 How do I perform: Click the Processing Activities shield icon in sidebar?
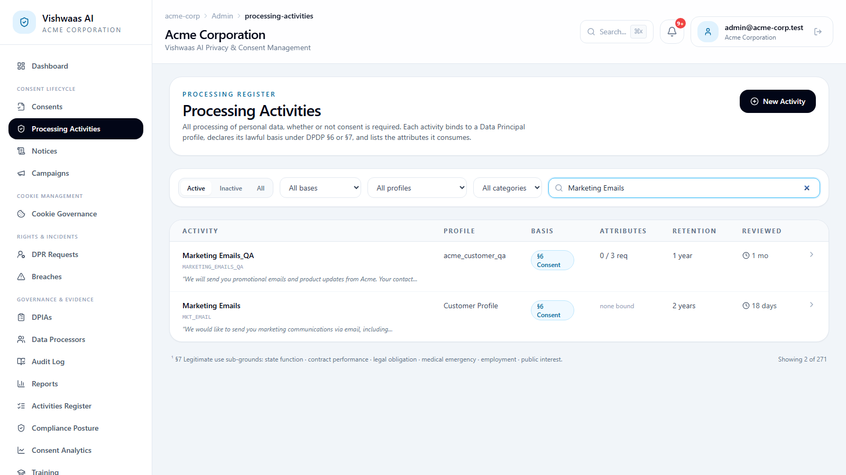[21, 129]
